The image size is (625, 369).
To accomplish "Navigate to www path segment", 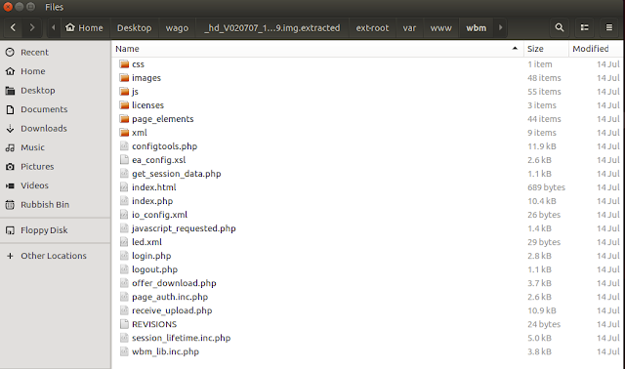I will [x=440, y=28].
